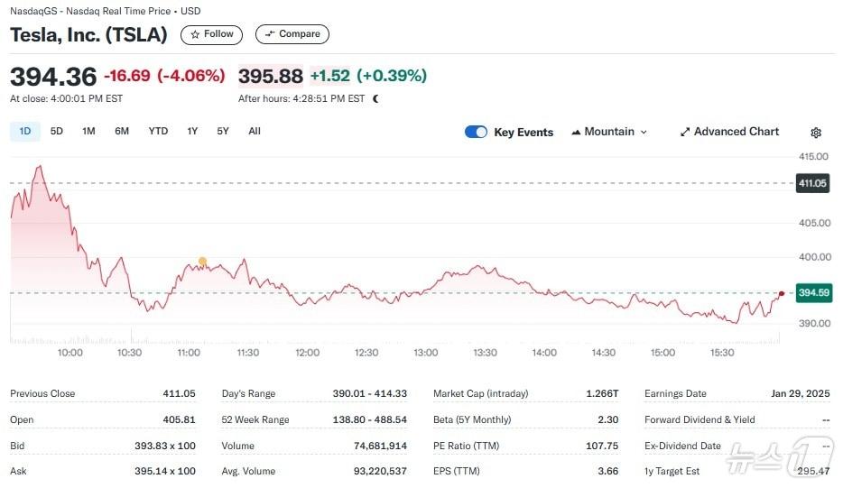Show the 5Y chart range

pos(223,131)
